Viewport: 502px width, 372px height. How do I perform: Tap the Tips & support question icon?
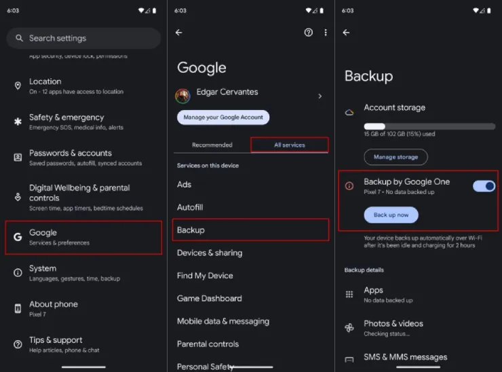(18, 344)
